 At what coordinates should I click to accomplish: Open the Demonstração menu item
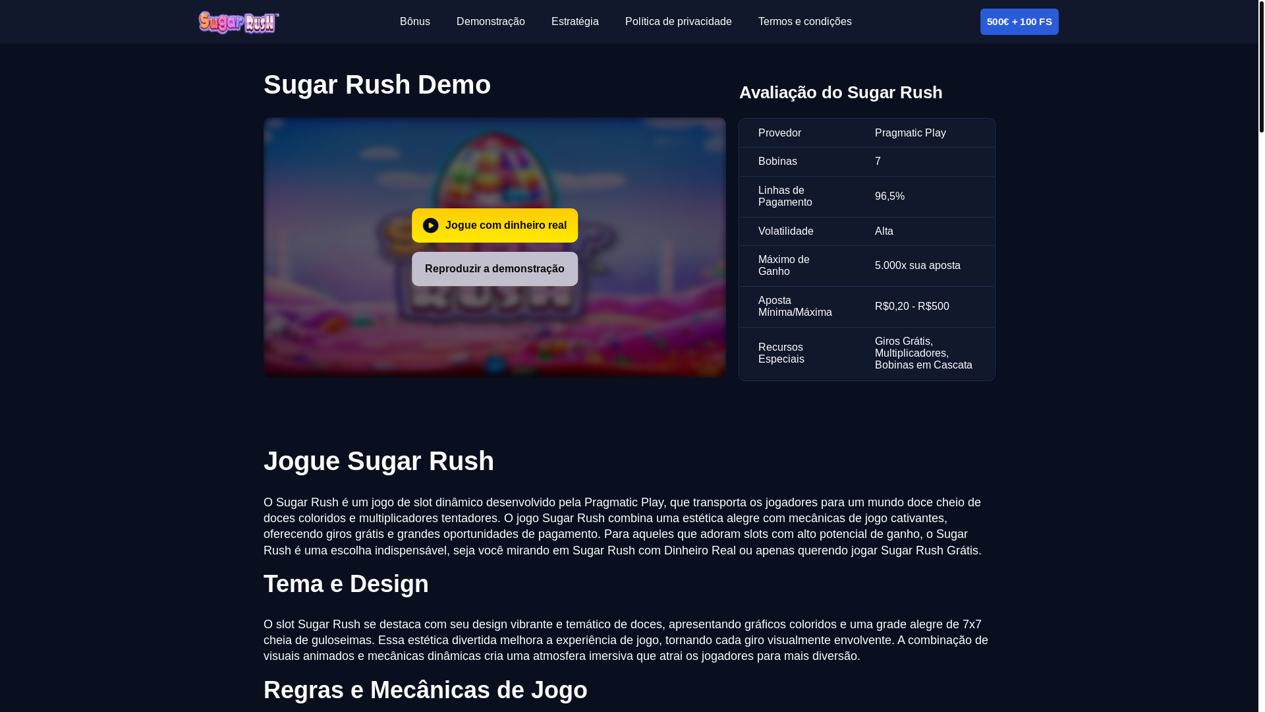(x=491, y=22)
